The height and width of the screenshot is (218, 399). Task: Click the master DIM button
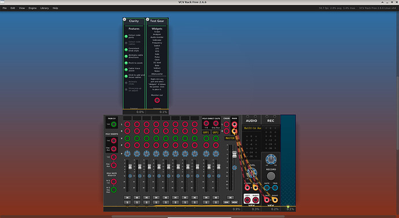point(227,202)
